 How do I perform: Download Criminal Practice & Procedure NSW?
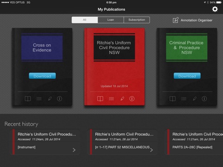[x=187, y=76]
